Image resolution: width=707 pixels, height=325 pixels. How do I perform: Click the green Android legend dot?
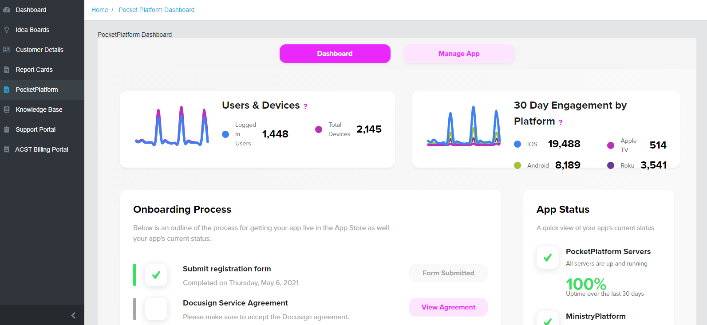[517, 165]
